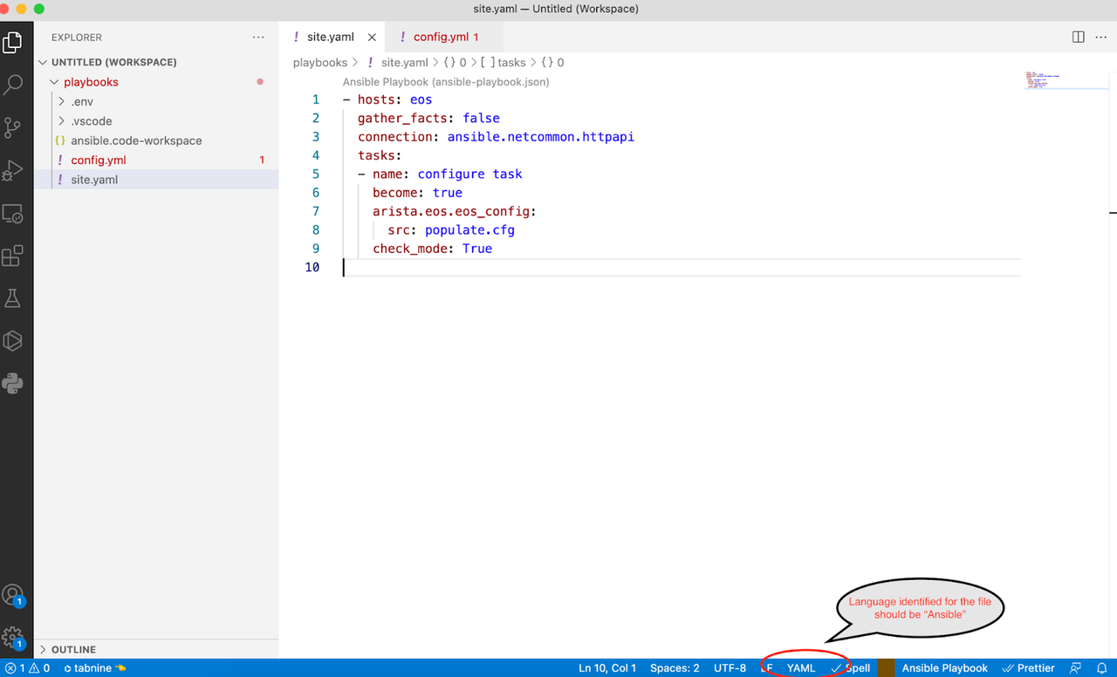The height and width of the screenshot is (677, 1117).
Task: Select site.yaml in the breadcrumb bar
Action: 403,62
